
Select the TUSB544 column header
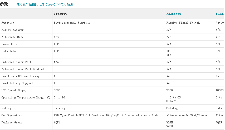(x=62, y=14)
